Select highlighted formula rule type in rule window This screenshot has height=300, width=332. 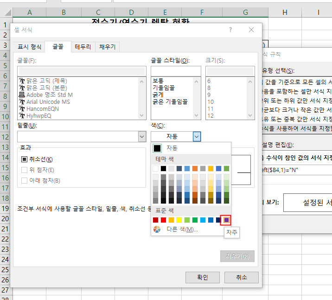[x=297, y=128]
